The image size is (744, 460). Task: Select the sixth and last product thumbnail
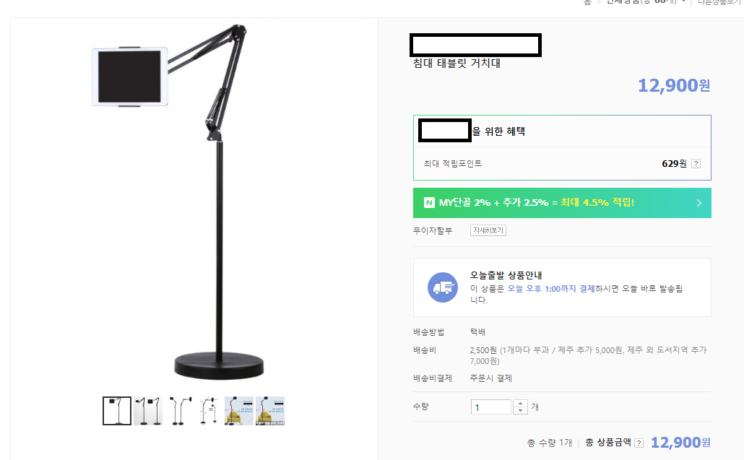point(270,410)
